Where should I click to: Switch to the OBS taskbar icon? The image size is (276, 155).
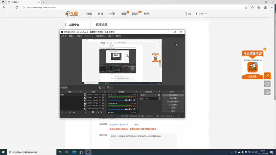tap(88, 152)
